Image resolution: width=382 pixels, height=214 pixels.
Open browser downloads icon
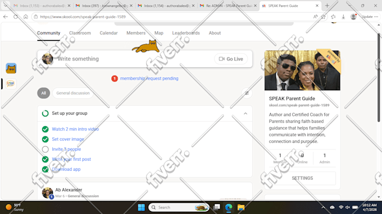(x=343, y=16)
